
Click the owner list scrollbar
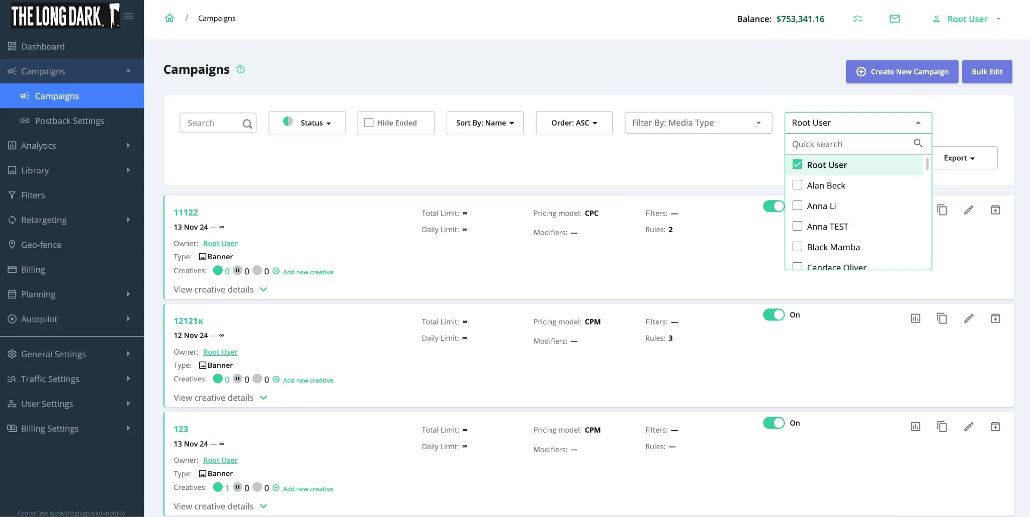(x=927, y=164)
